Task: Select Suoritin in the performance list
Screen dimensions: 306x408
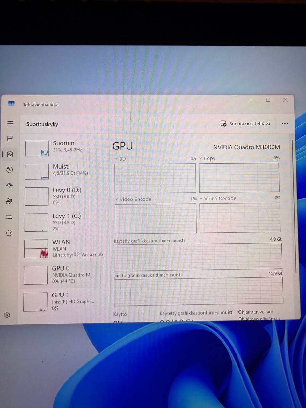Action: coord(62,148)
